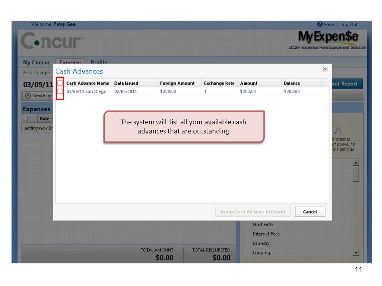Click the MyExpense UCSF logo
Viewport: 382px width, 286px height.
click(327, 40)
